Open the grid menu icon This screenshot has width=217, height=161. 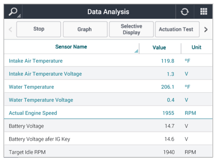[203, 11]
